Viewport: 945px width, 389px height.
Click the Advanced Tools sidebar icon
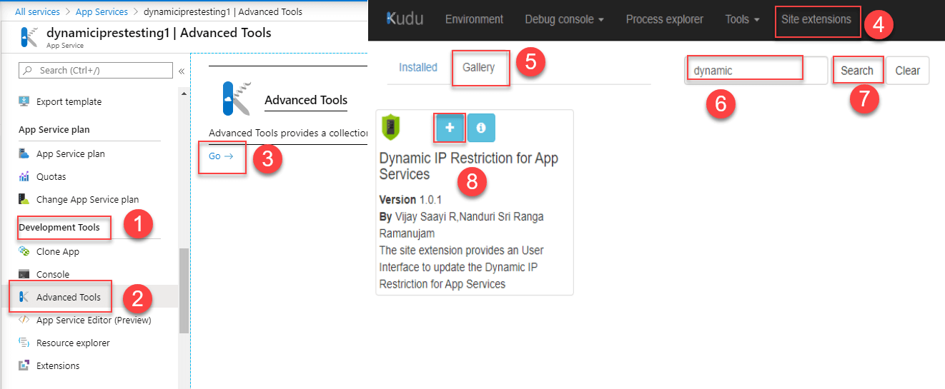24,297
